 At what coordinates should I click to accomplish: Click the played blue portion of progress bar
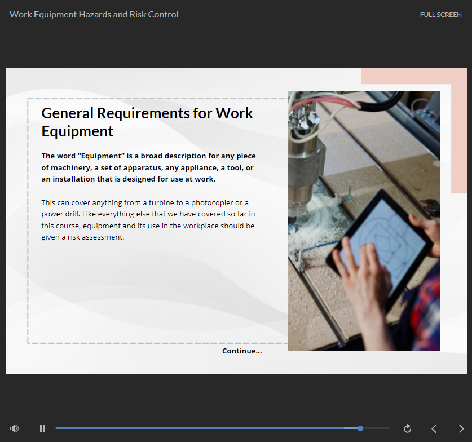pyautogui.click(x=203, y=428)
